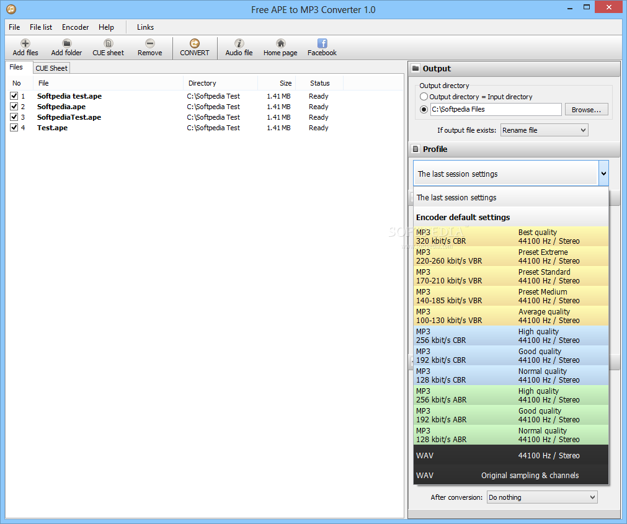Sort by the File column header
This screenshot has height=524, width=627.
click(x=108, y=83)
